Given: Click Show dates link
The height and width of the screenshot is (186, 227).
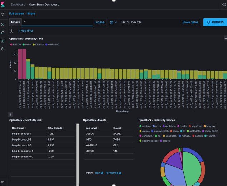Looking at the screenshot, I should [x=190, y=22].
